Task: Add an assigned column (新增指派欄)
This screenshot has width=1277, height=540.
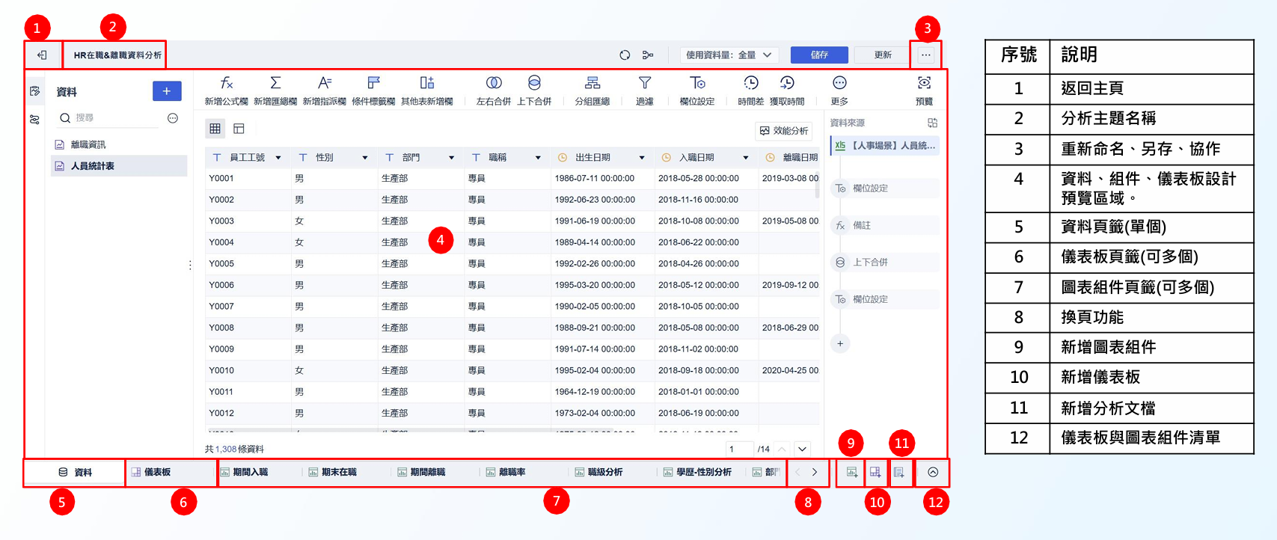Action: pos(324,90)
